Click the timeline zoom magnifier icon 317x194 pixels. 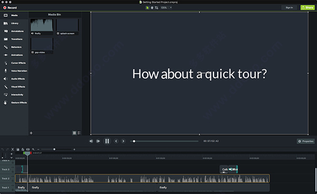click(33, 149)
